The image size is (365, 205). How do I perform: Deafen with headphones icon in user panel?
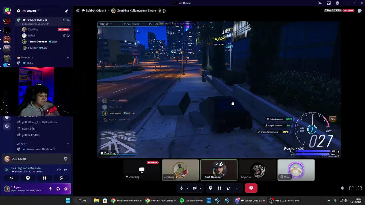tap(58, 189)
